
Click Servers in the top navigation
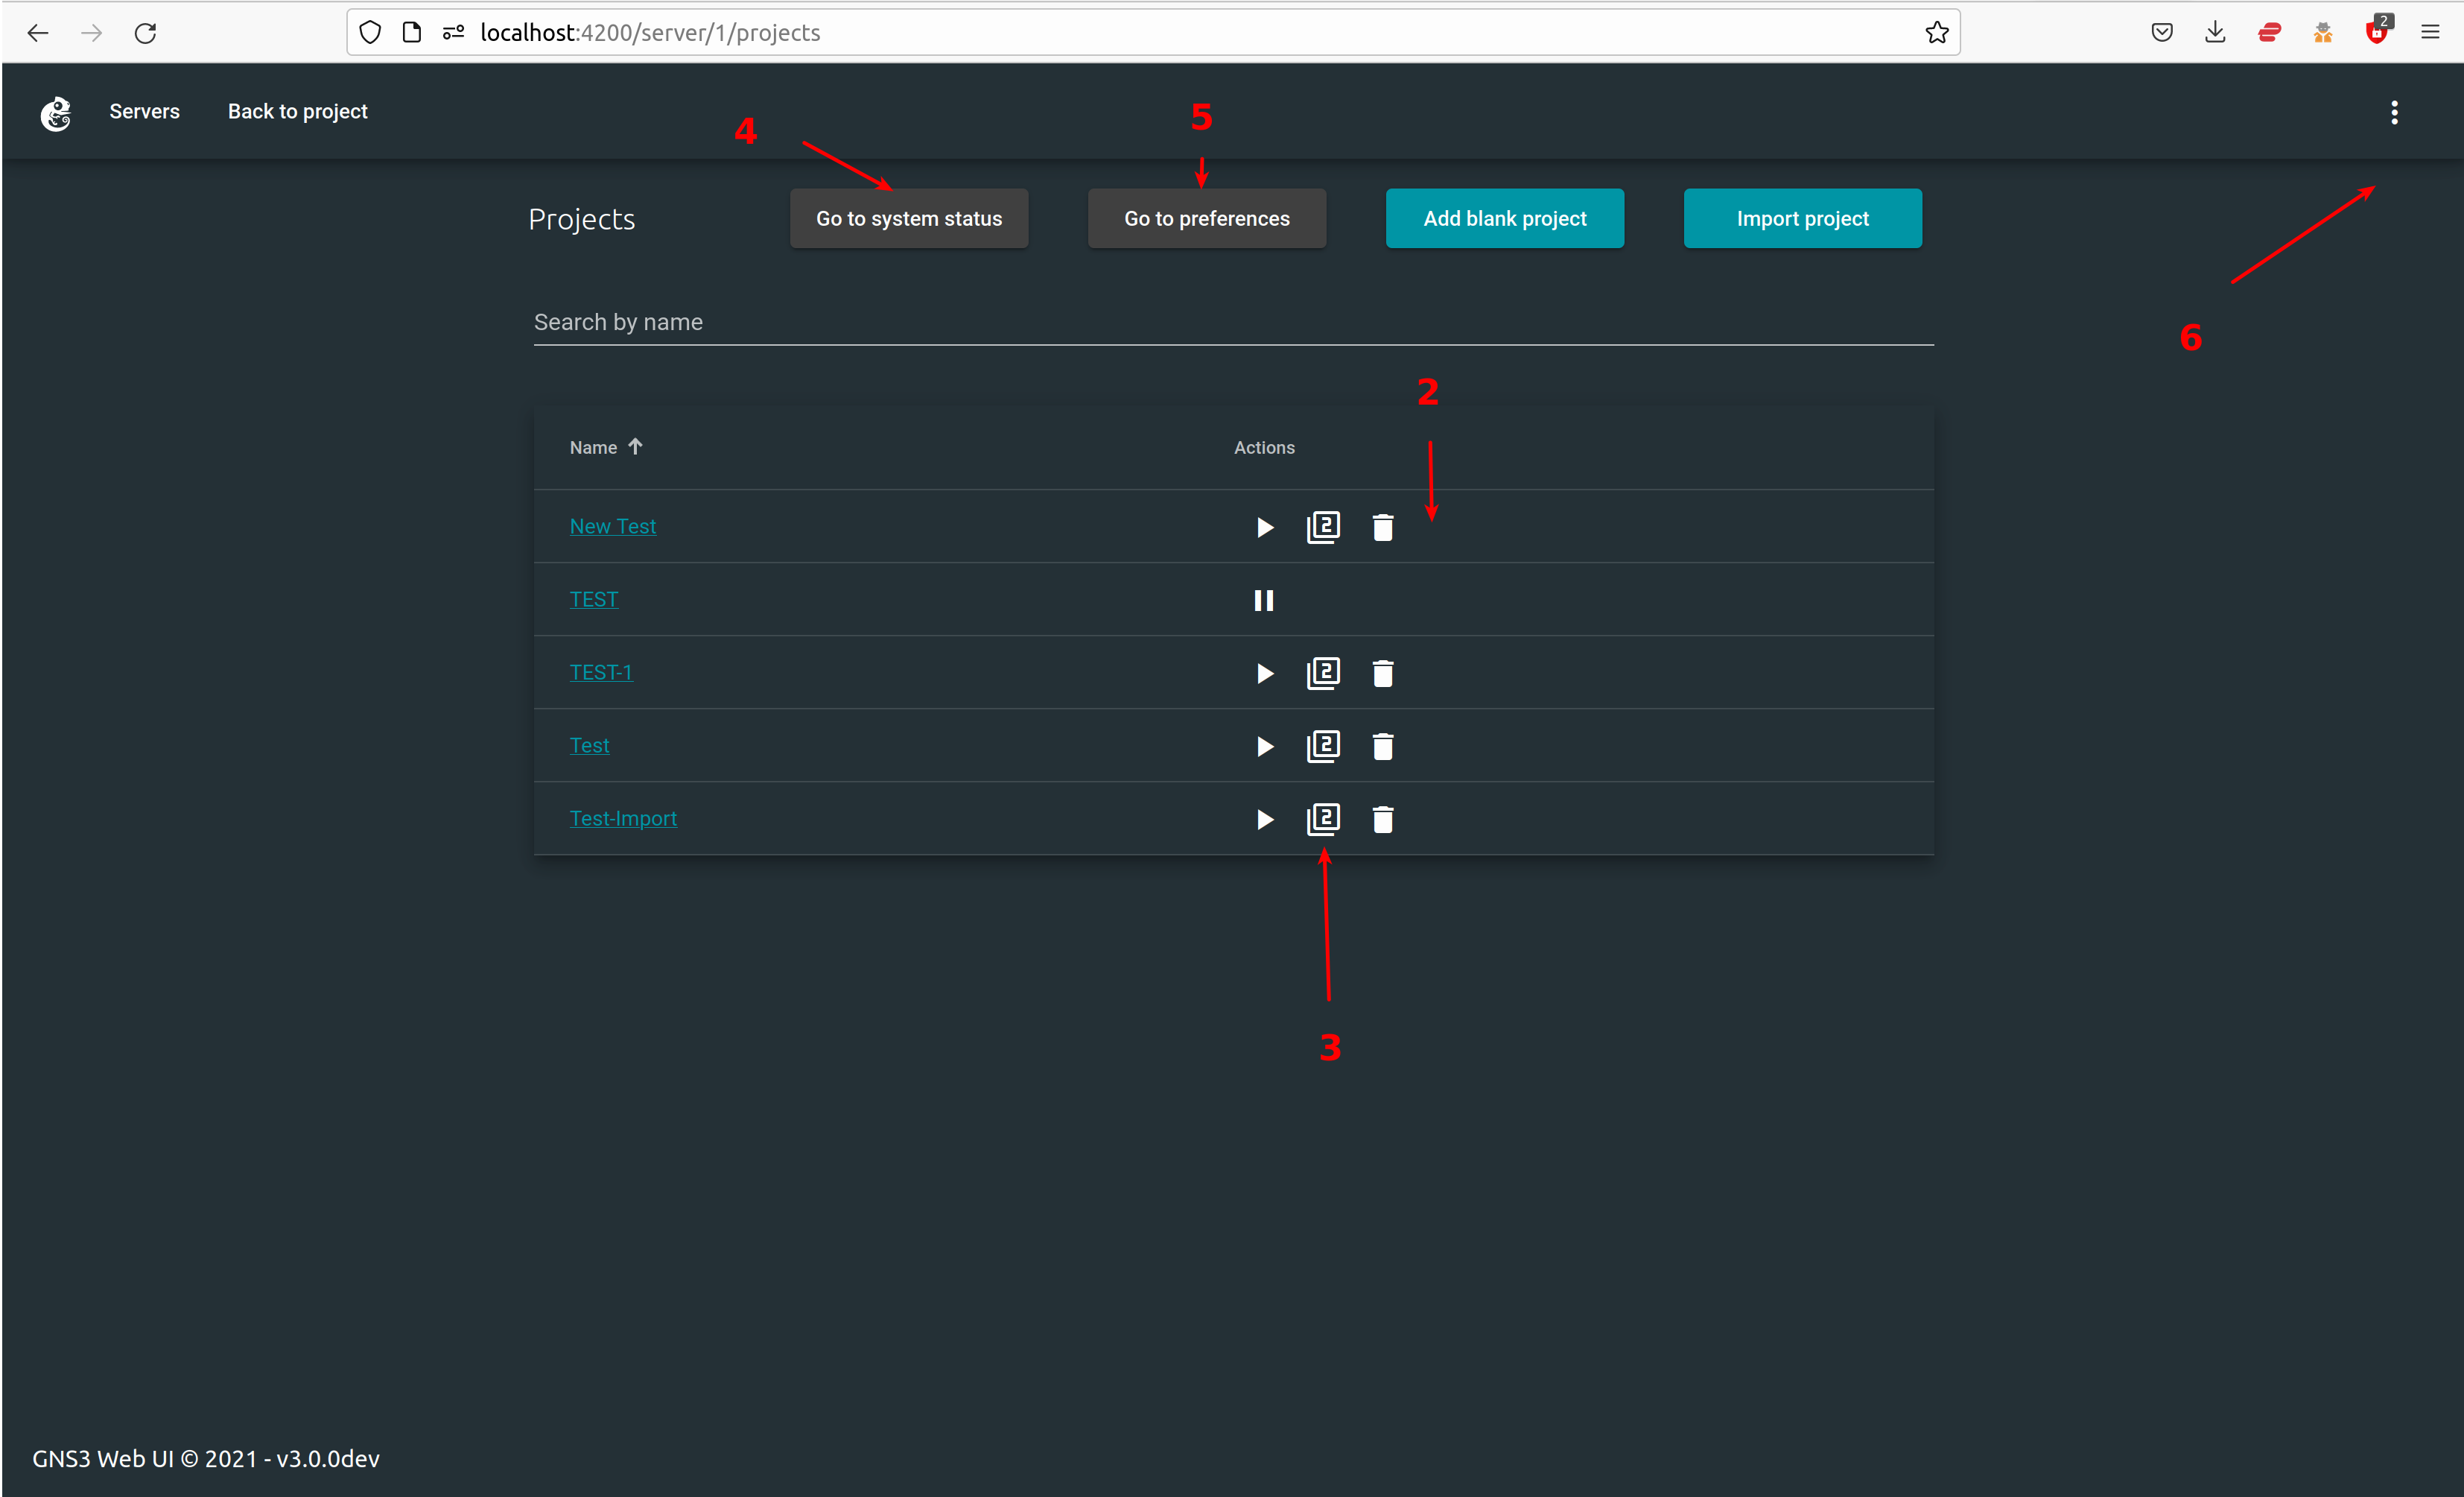click(x=144, y=111)
